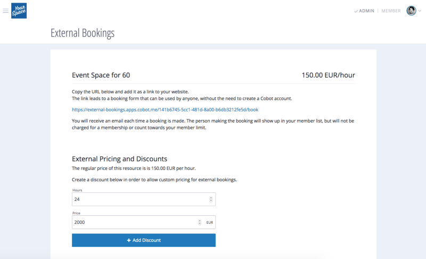Screen dimensions: 426x259
Task: Switch to MEMBER view
Action: (391, 11)
